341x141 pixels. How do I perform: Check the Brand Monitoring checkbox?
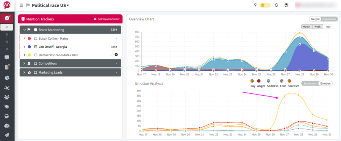(36, 30)
